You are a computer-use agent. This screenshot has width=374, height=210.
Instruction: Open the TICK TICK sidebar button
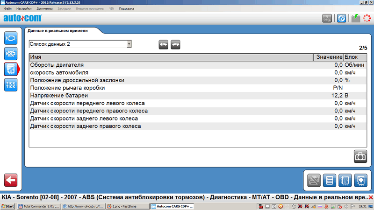coord(10,85)
